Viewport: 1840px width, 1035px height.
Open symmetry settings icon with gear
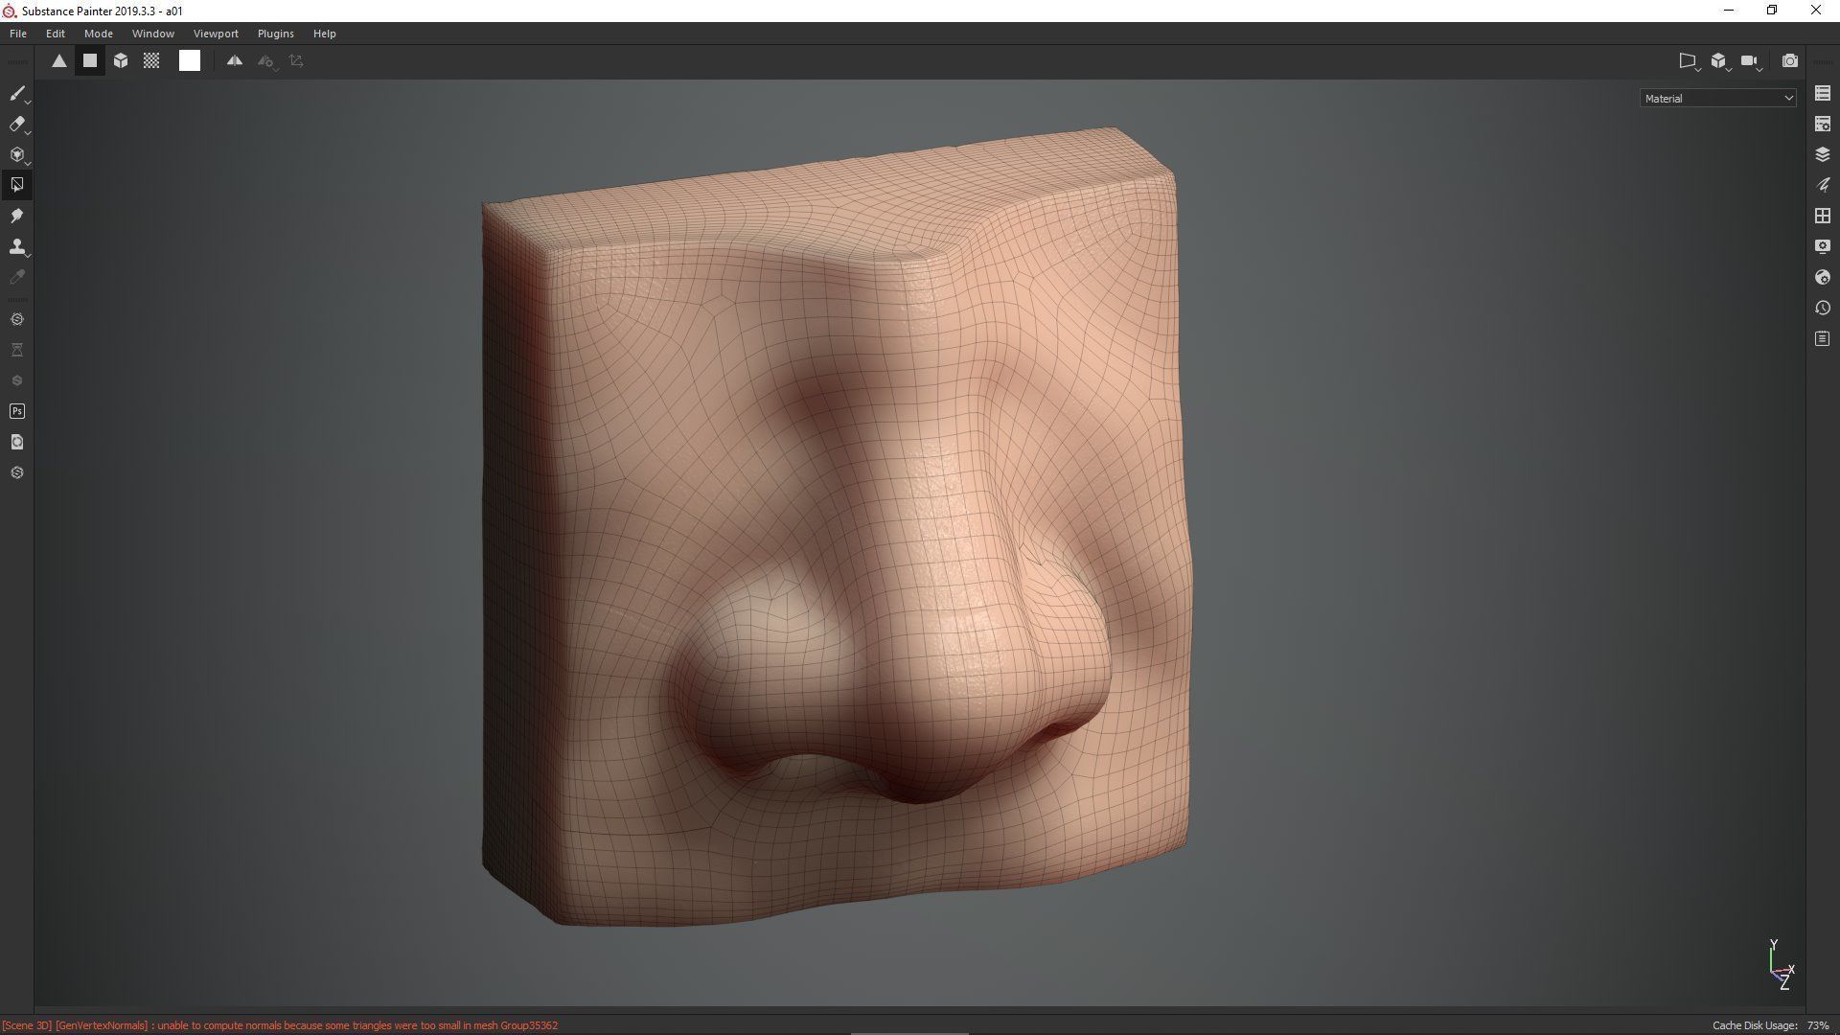(265, 61)
